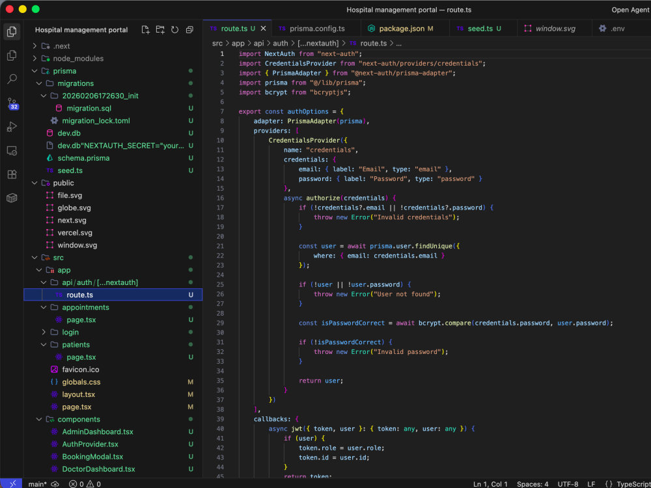Open the second files icon in activity bar
Image resolution: width=651 pixels, height=488 pixels.
coord(12,55)
